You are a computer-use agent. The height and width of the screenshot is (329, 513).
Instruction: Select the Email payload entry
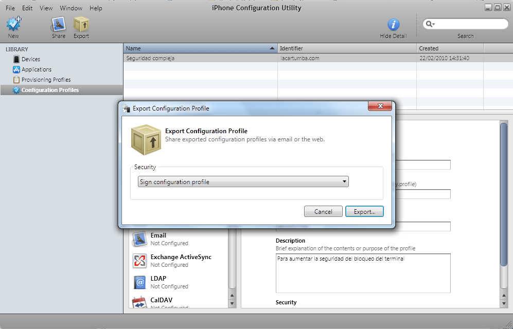[x=179, y=239]
